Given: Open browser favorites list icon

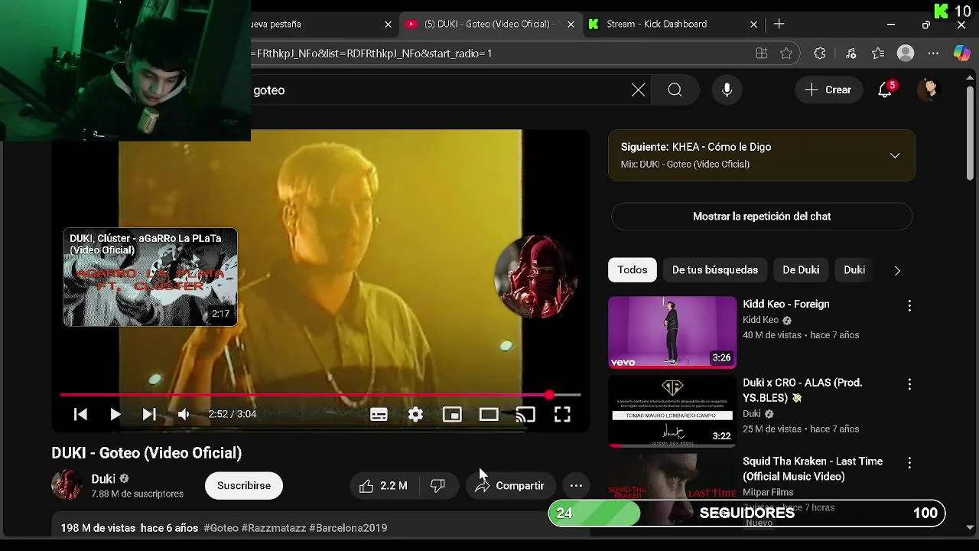Looking at the screenshot, I should (x=878, y=54).
